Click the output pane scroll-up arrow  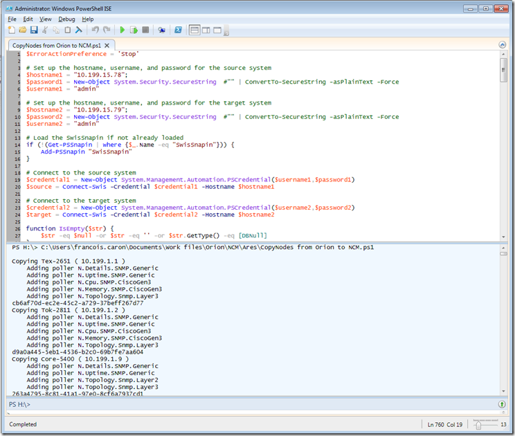pos(503,248)
